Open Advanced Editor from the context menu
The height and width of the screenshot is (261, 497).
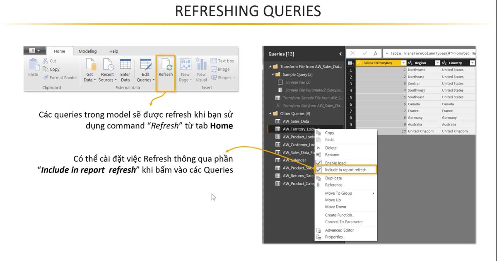(x=339, y=230)
